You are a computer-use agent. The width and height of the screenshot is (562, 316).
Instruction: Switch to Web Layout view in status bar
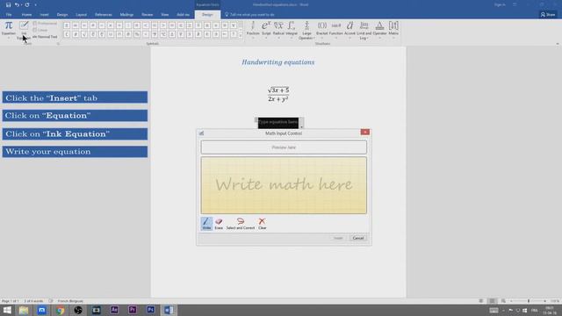[x=503, y=301]
